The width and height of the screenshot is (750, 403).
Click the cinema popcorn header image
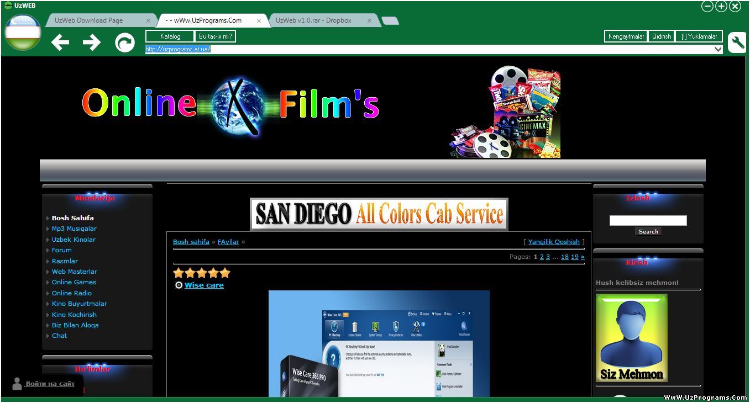(505, 112)
